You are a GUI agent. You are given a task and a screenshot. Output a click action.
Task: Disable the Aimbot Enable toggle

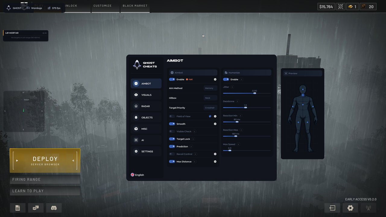172,80
